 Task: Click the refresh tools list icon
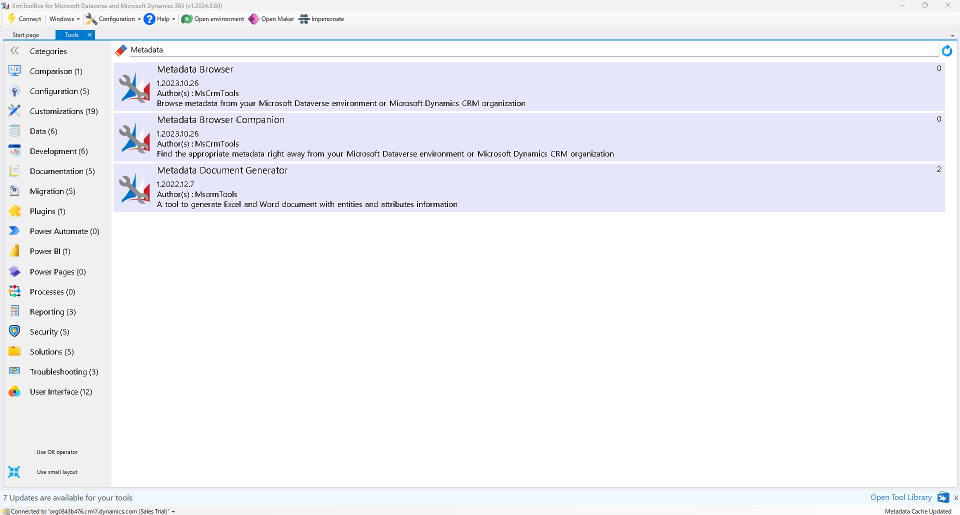(947, 50)
